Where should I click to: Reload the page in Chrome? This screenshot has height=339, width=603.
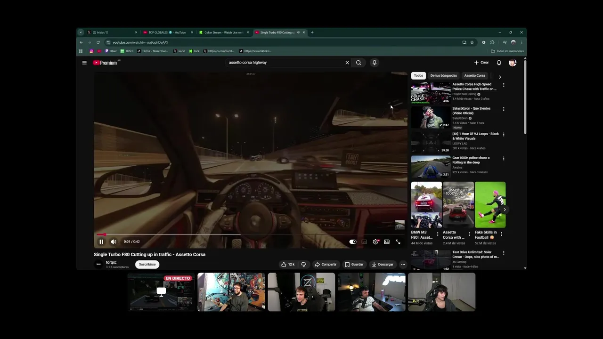(x=98, y=42)
